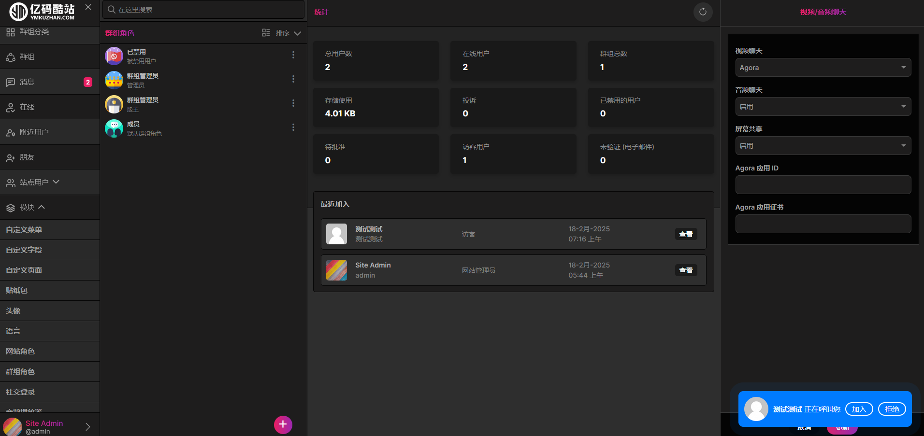Open the 音频聊天 dropdown
This screenshot has height=436, width=924.
point(823,107)
